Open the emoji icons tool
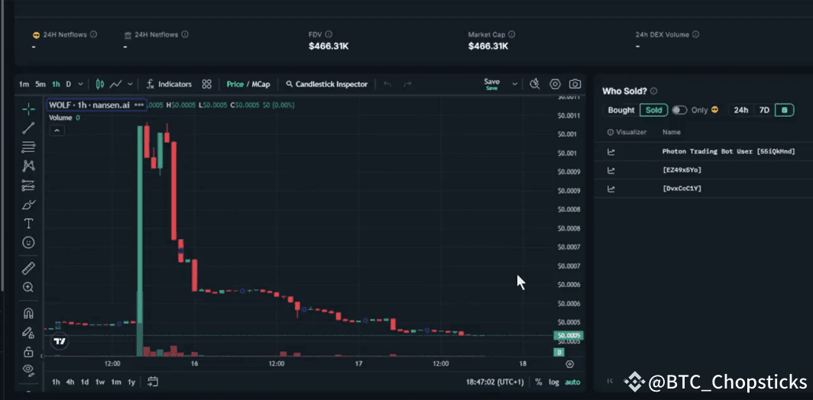813x400 pixels. click(x=28, y=242)
